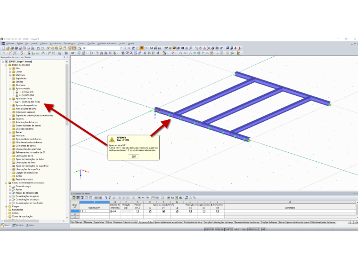This screenshot has height=268, width=358.
Task: Toggle the GRELHA status bar button
Action: [x=219, y=229]
